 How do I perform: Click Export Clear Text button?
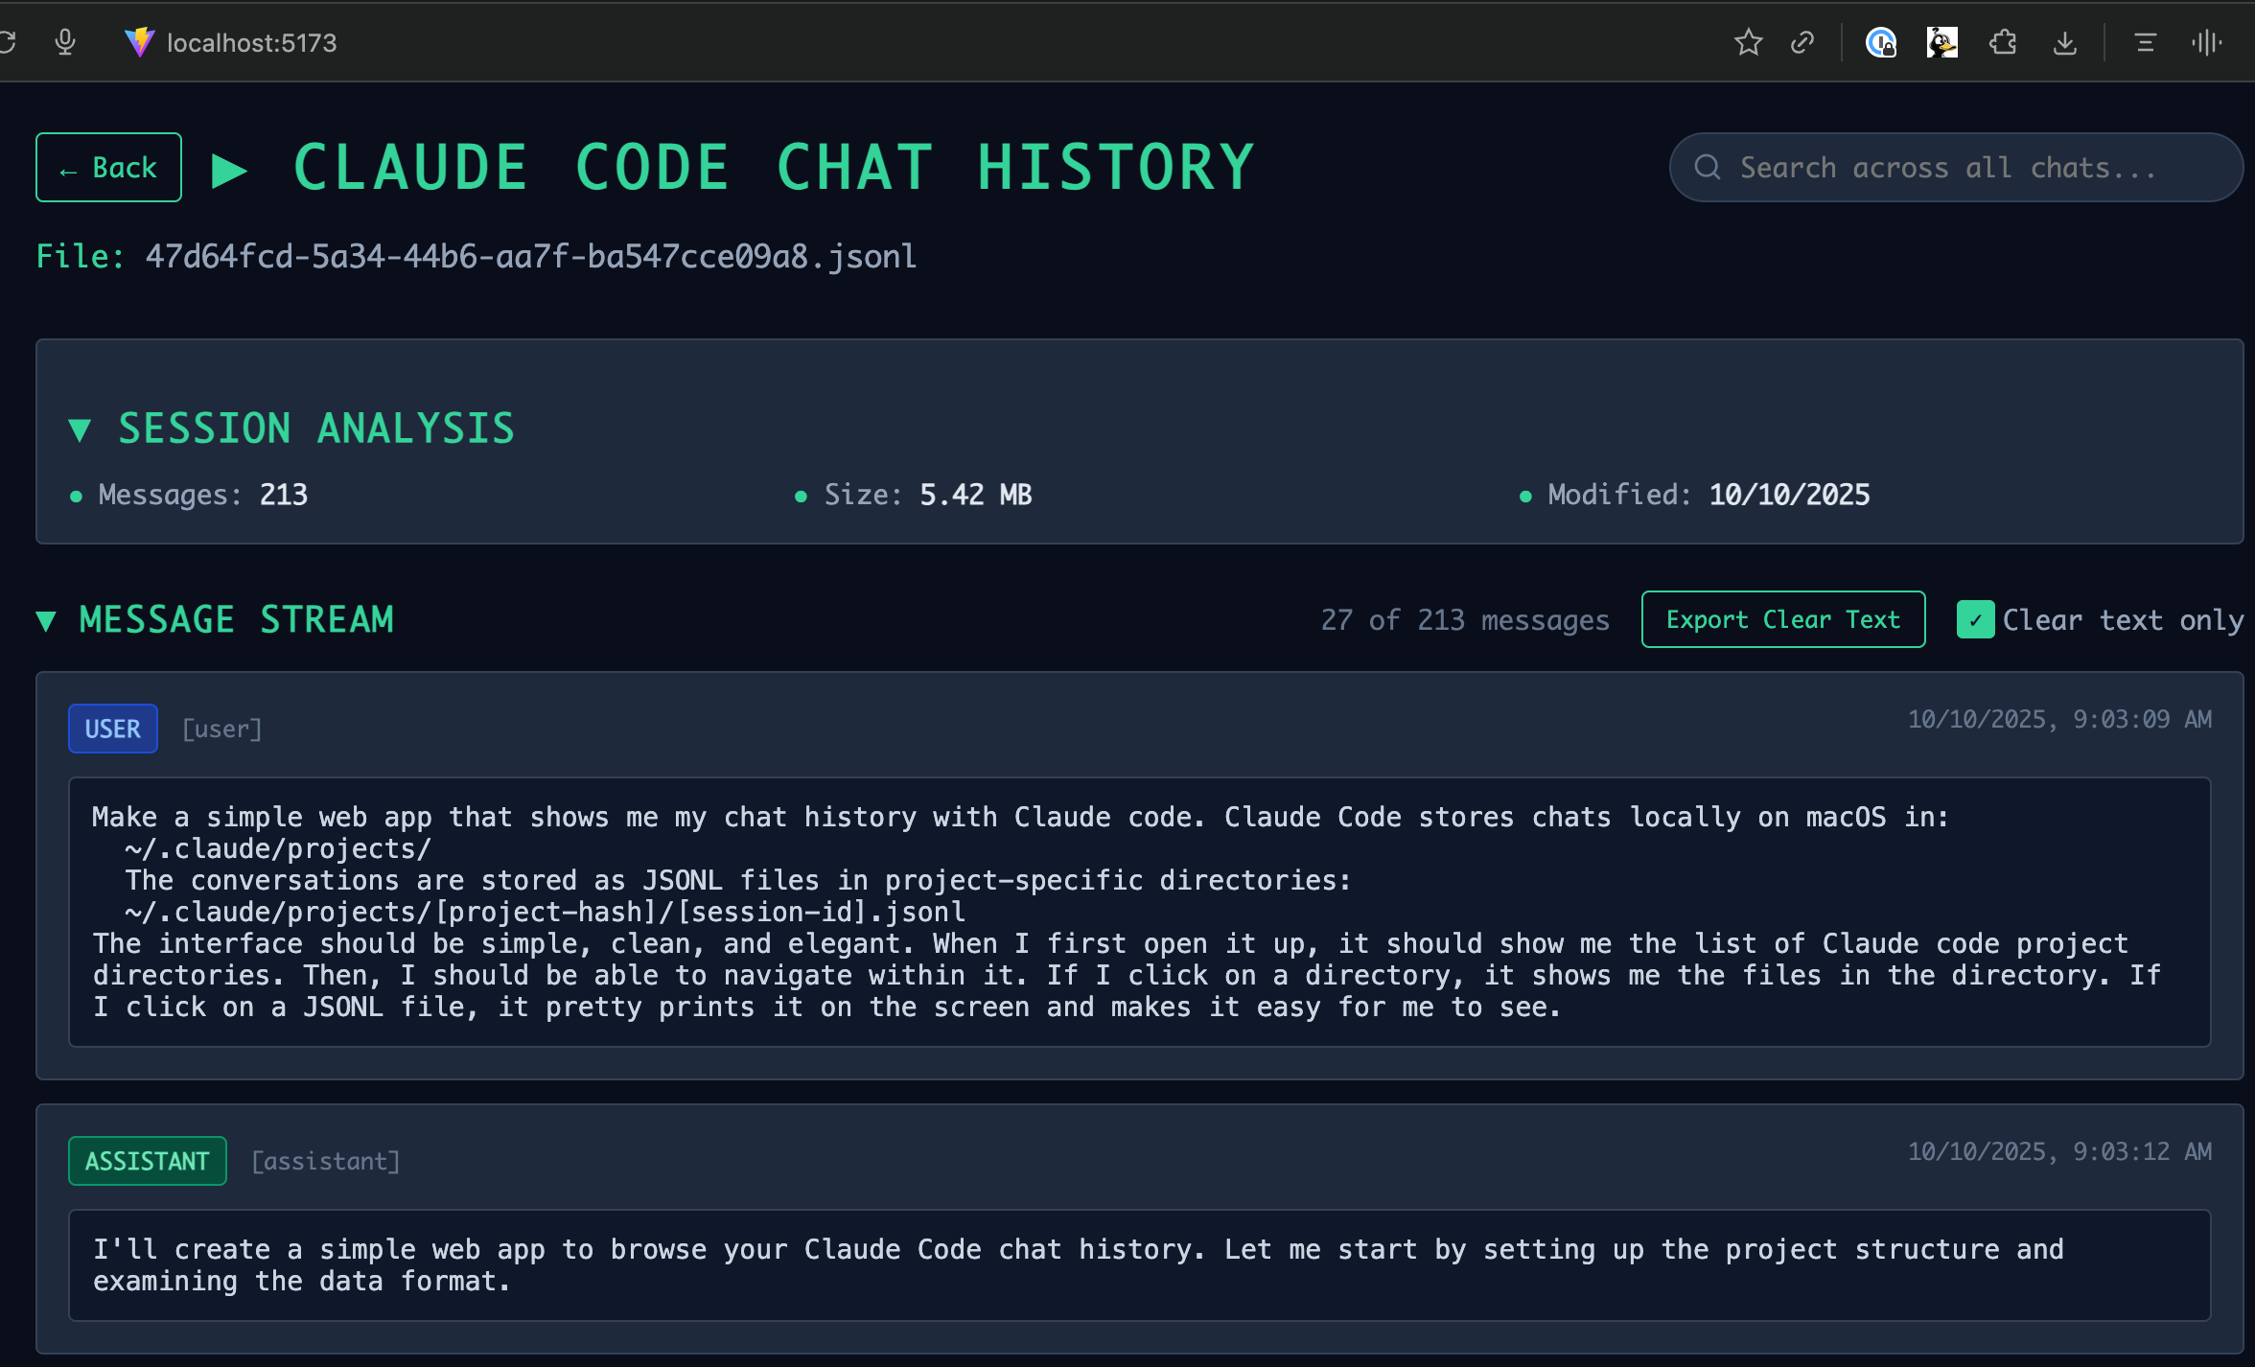click(x=1782, y=619)
